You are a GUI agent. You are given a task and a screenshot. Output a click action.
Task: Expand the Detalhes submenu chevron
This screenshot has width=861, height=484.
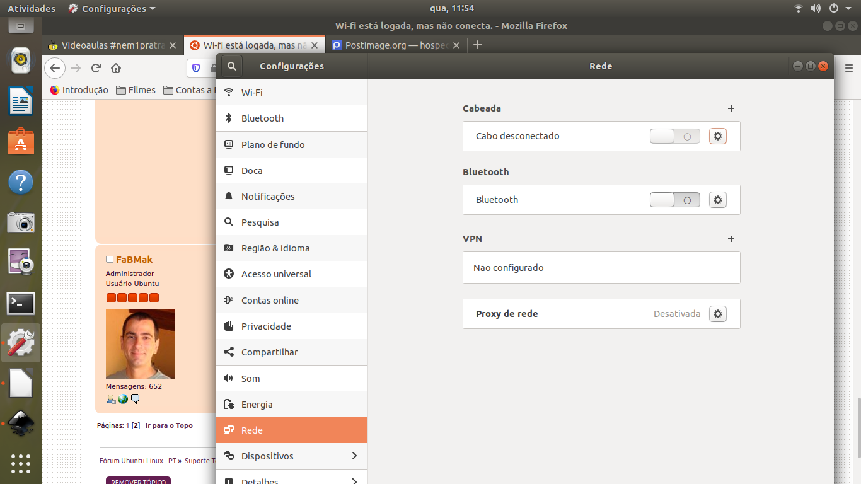[x=354, y=481]
